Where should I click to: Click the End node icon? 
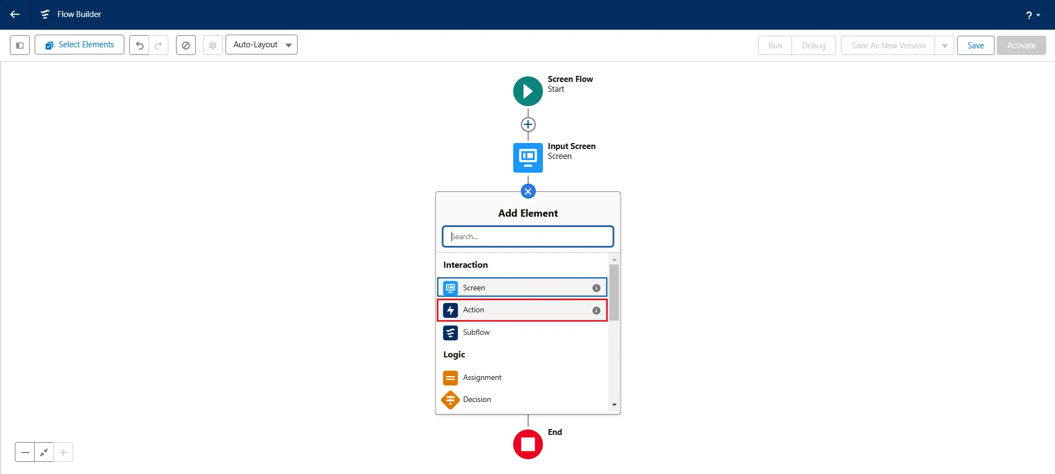pyautogui.click(x=527, y=444)
